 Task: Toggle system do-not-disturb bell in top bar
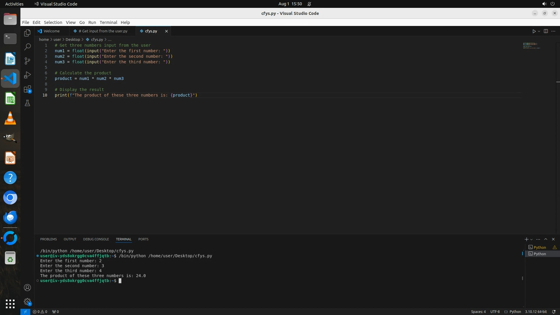coord(309,4)
